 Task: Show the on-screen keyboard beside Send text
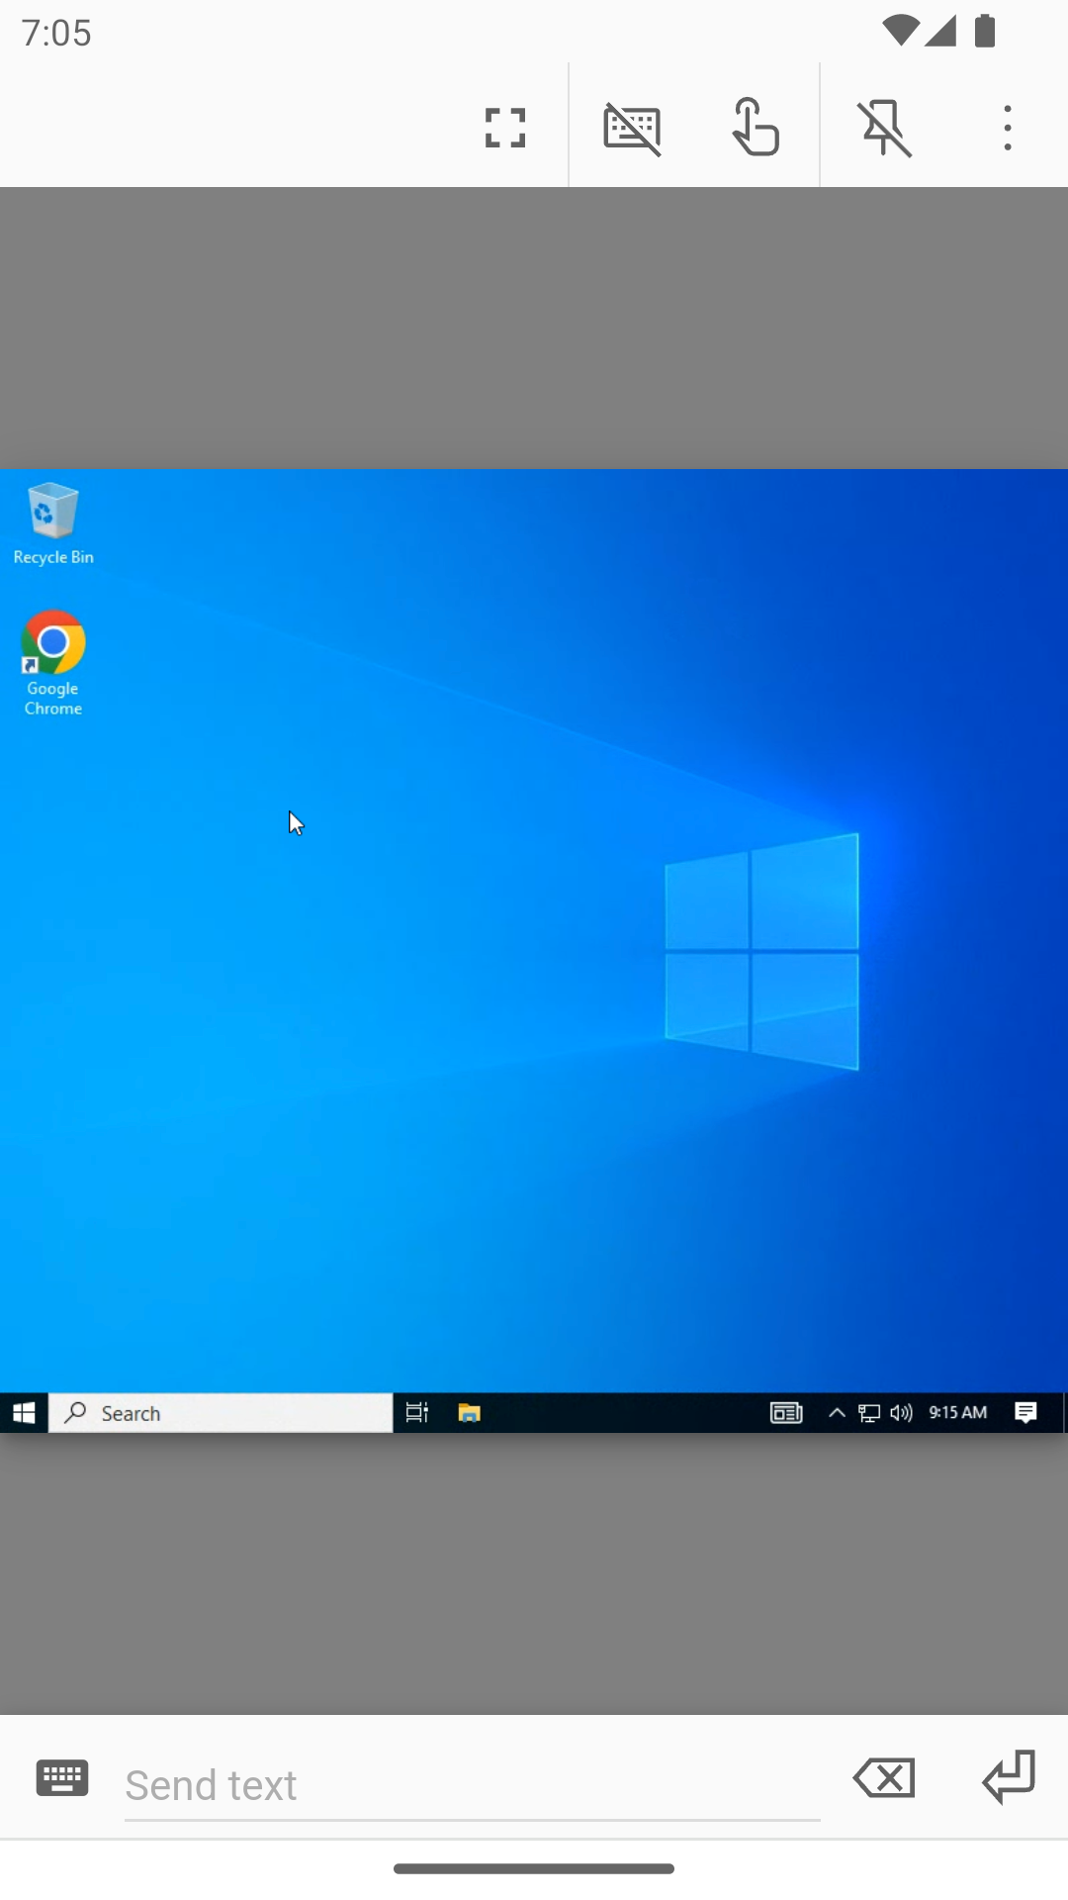tap(62, 1778)
